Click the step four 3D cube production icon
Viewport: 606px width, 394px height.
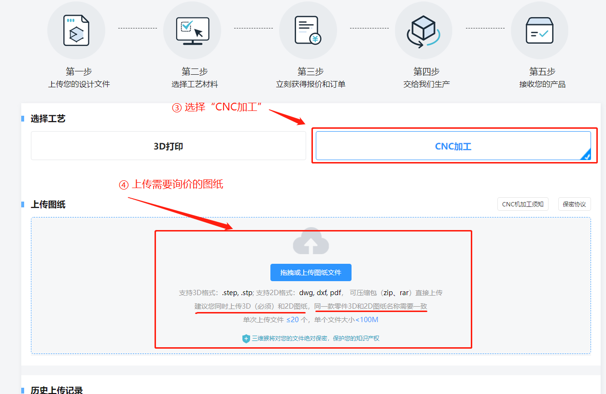423,31
